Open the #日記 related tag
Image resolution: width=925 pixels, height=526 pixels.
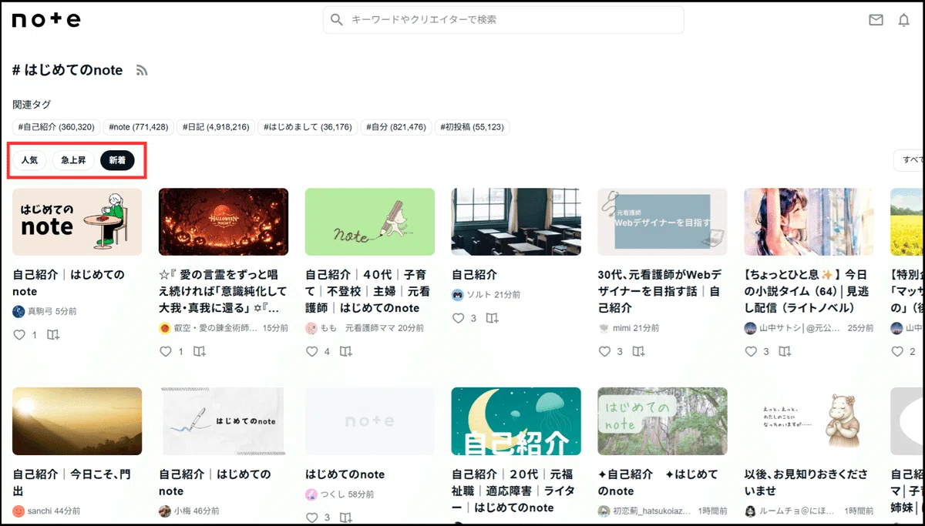pos(215,127)
